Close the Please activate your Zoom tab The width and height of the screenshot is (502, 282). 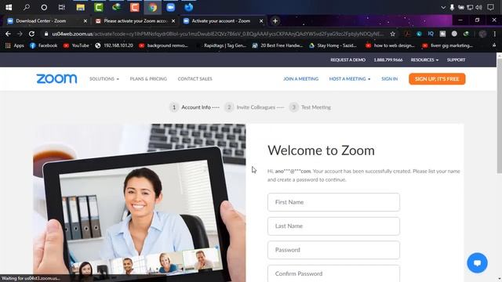[x=173, y=21]
